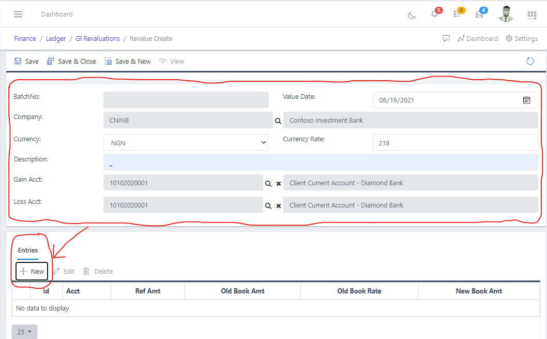Open the notifications bell

[435, 14]
